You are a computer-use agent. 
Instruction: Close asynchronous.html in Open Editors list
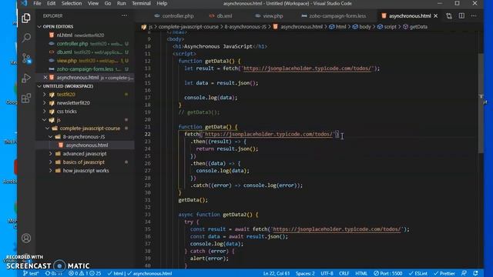(x=45, y=77)
